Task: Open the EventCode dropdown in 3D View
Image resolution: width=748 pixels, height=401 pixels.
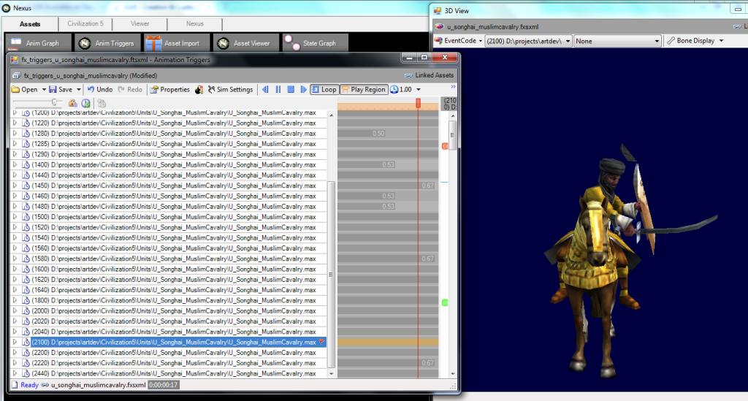Action: tap(459, 40)
